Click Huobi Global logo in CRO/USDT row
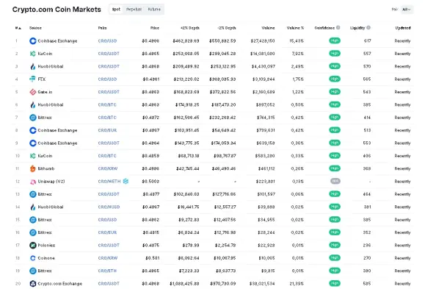 pyautogui.click(x=33, y=66)
